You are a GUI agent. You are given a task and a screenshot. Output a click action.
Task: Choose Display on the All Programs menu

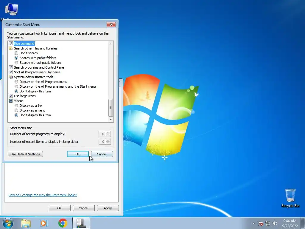pos(16,82)
